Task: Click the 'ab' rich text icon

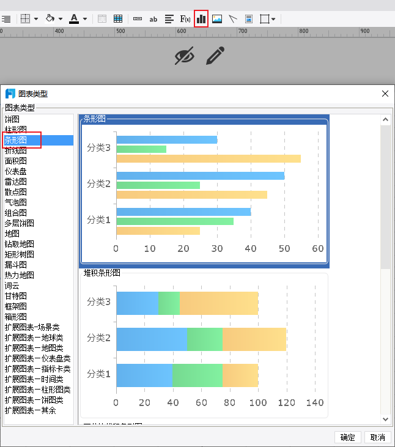Action: click(153, 19)
